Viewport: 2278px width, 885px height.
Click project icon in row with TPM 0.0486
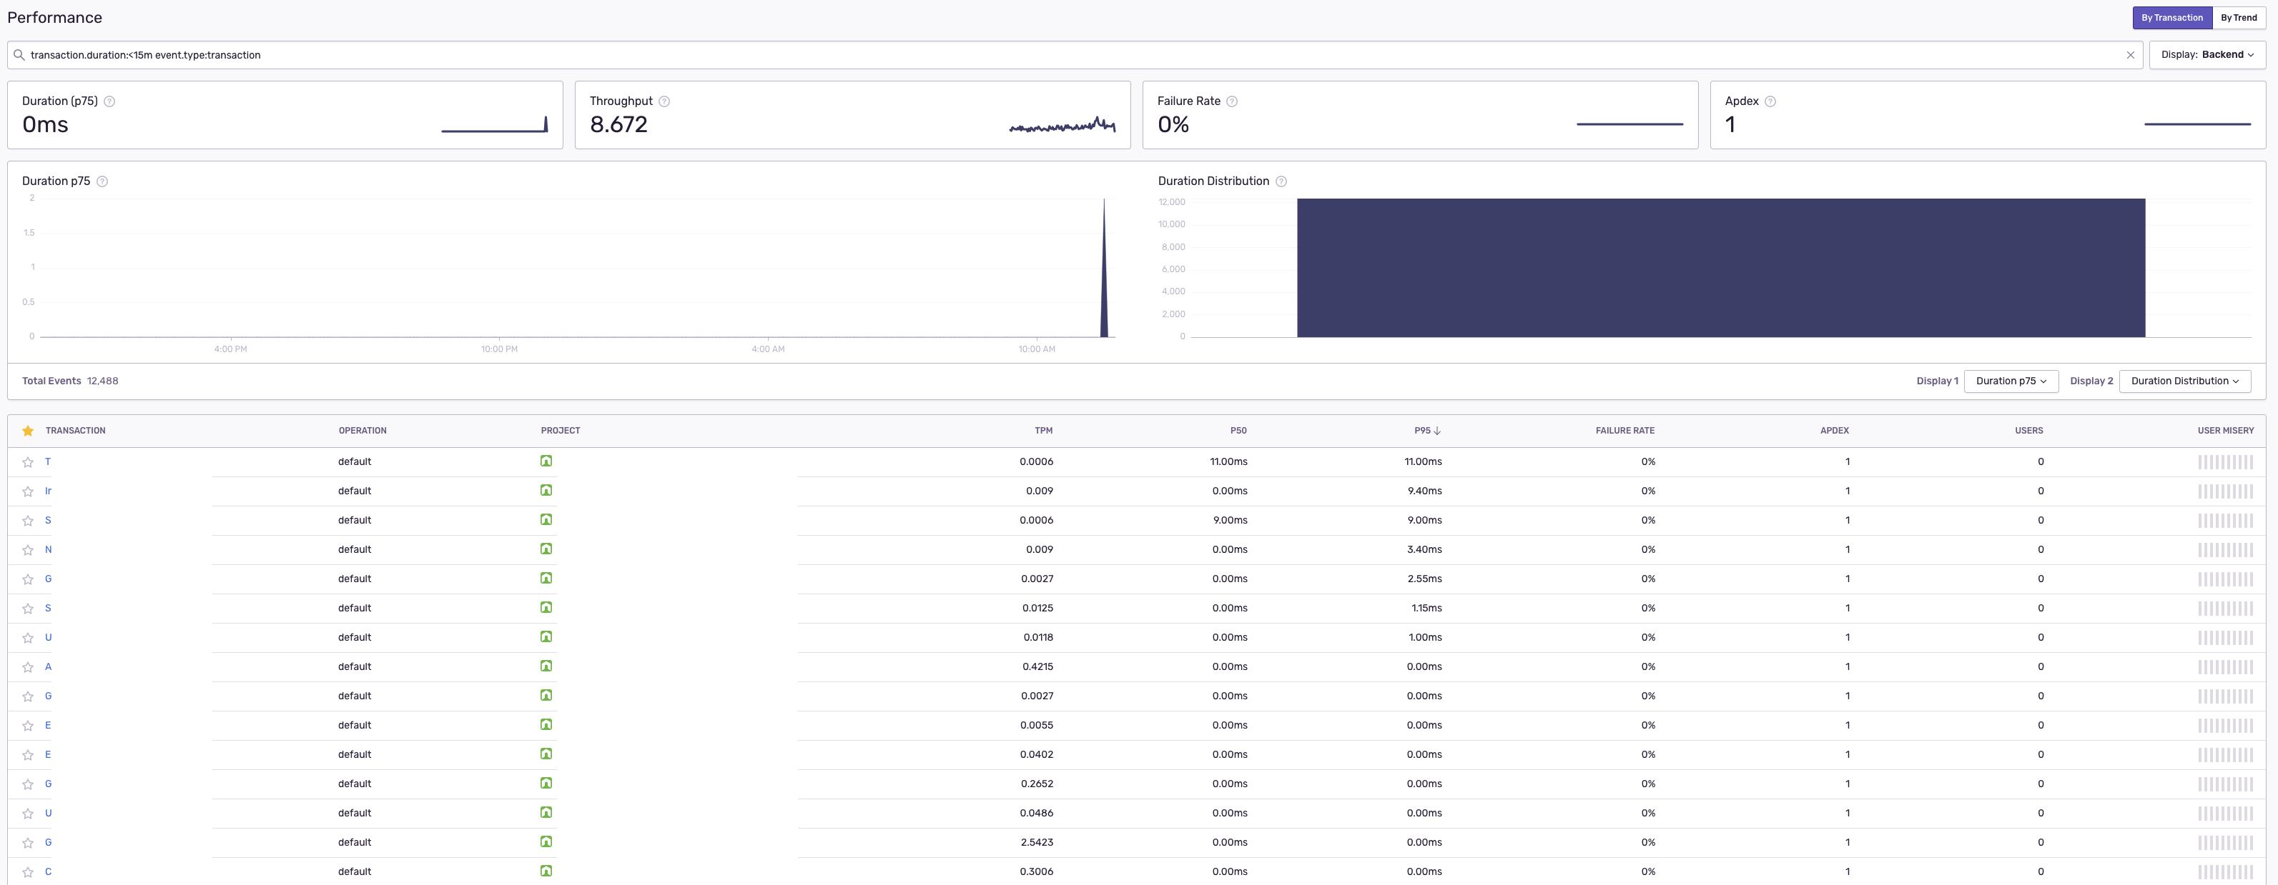click(546, 813)
